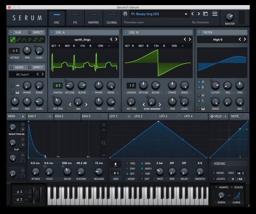256x214 pixels.
Task: Enable MONO voicing checkbox
Action: [x=214, y=173]
